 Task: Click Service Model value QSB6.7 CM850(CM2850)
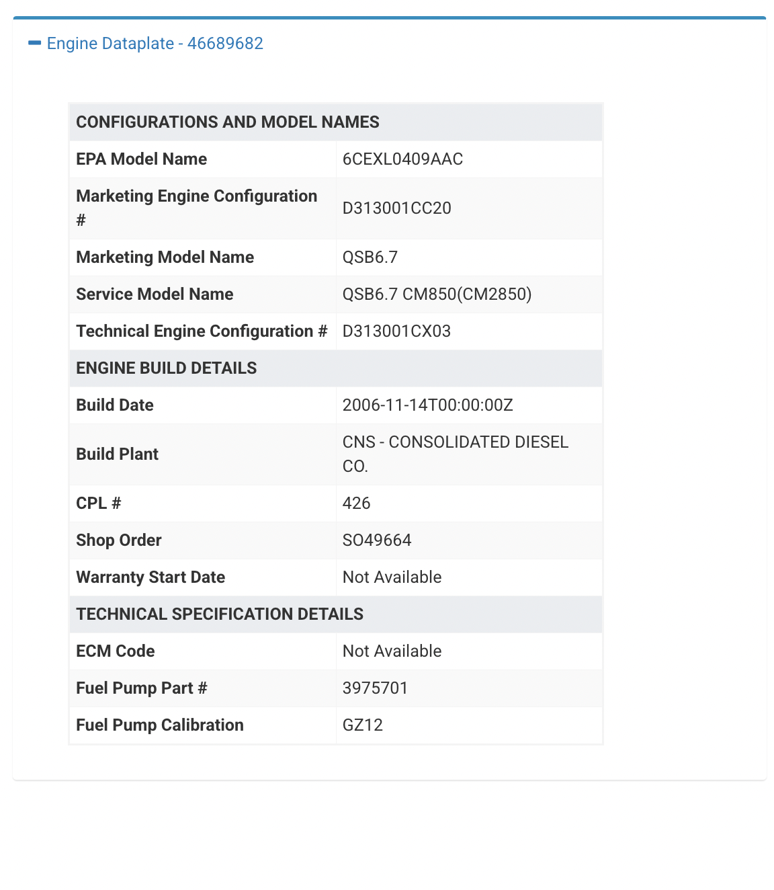[437, 294]
